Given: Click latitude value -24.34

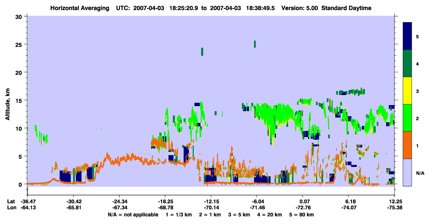Looking at the screenshot, I should (119, 201).
